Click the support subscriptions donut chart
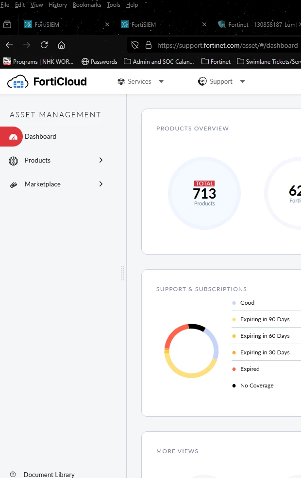301x478 pixels. coord(192,351)
